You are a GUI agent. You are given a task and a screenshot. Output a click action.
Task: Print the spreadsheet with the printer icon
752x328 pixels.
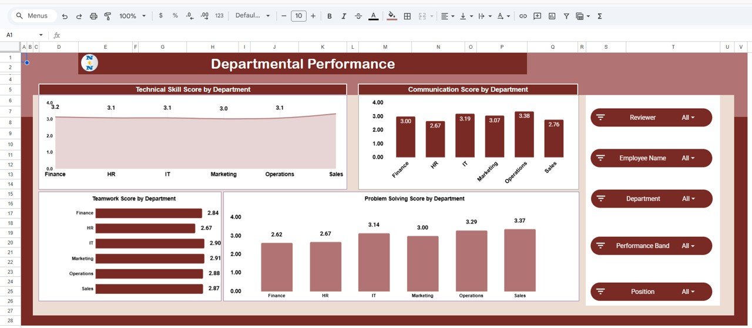(93, 16)
